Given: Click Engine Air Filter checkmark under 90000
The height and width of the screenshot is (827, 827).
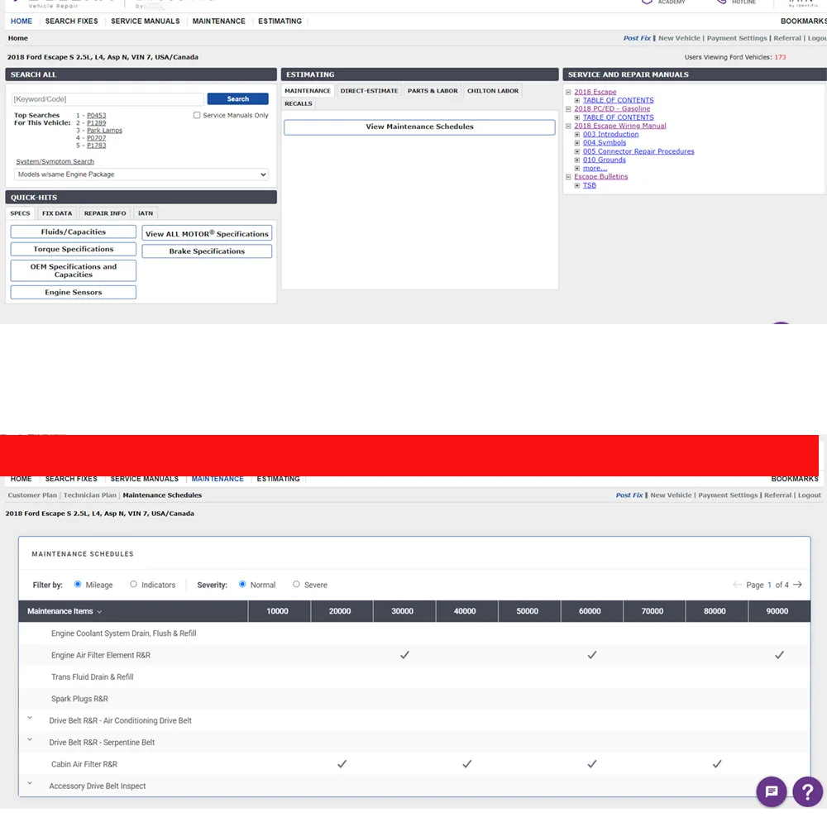Looking at the screenshot, I should point(778,654).
